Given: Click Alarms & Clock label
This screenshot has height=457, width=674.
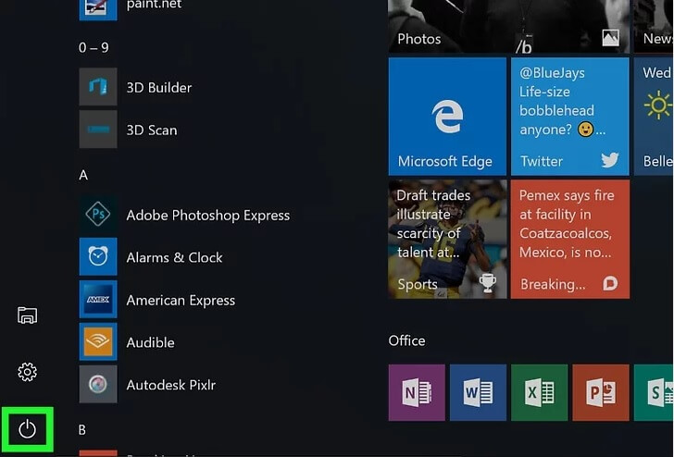Looking at the screenshot, I should click(x=174, y=258).
